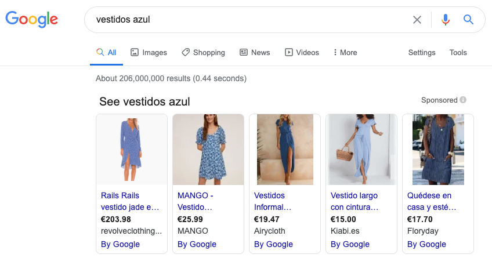Screen dimensions: 492x265
Task: Open the Shopping tab
Action: (203, 52)
